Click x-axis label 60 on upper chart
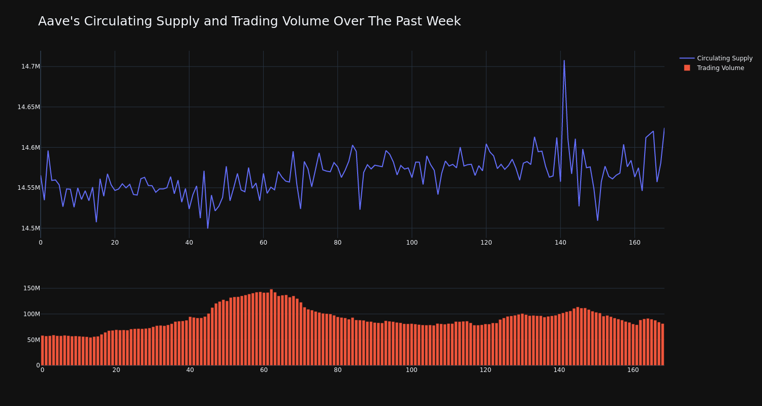Screen dimensions: 762x406 click(263, 243)
